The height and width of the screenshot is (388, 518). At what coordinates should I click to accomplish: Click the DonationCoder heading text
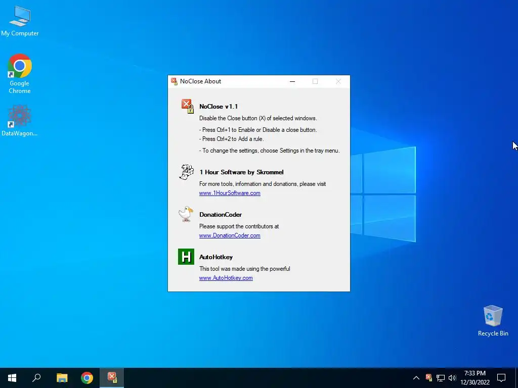coord(221,214)
